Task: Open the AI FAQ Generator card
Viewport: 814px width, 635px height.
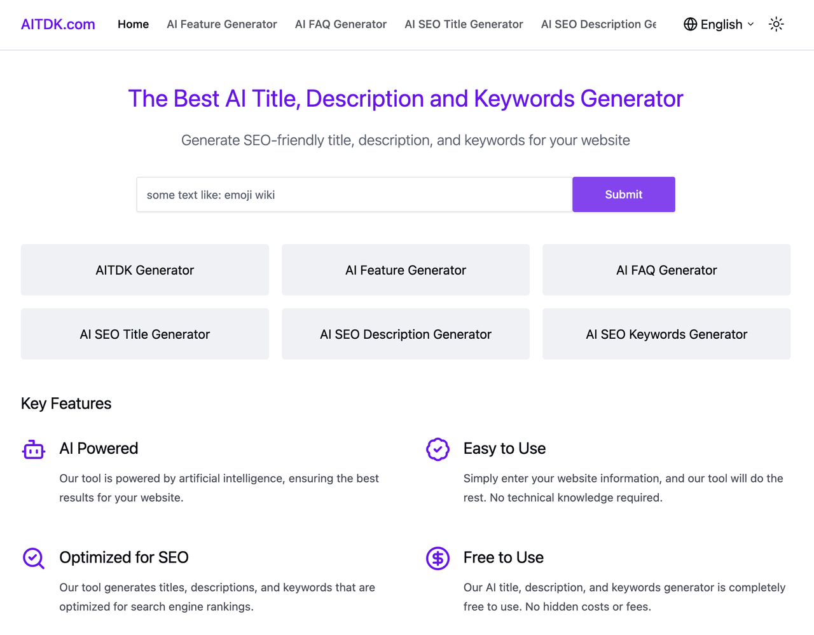Action: point(666,270)
